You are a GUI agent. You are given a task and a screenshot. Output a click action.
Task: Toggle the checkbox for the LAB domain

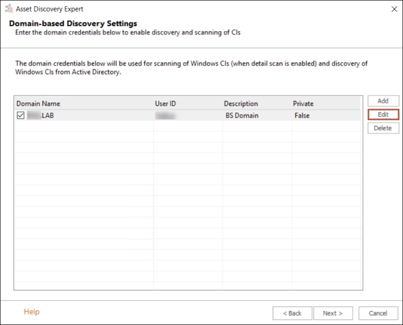coord(21,116)
